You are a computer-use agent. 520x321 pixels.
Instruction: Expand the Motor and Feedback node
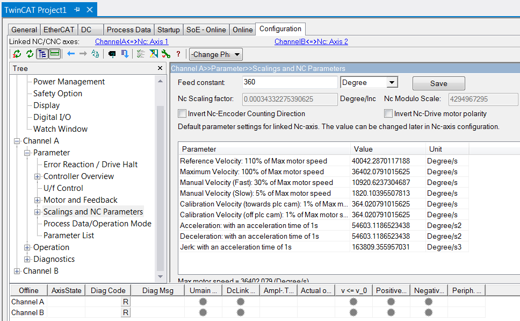click(x=38, y=200)
